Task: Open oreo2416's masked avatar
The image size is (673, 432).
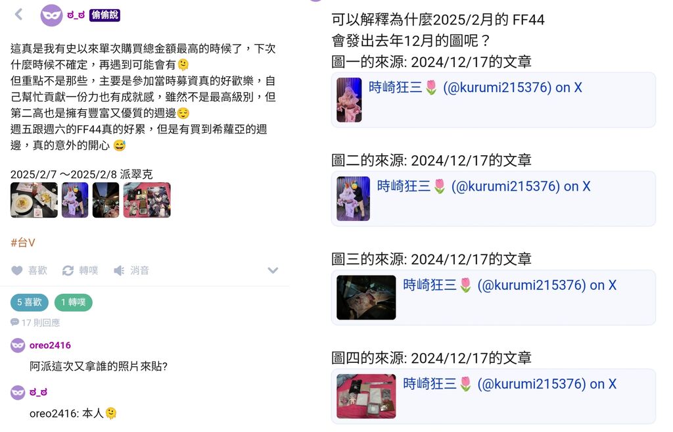Action: point(18,345)
